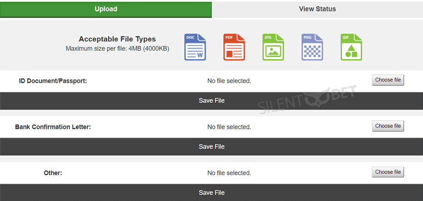
Task: Click the Other label
Action: point(53,173)
